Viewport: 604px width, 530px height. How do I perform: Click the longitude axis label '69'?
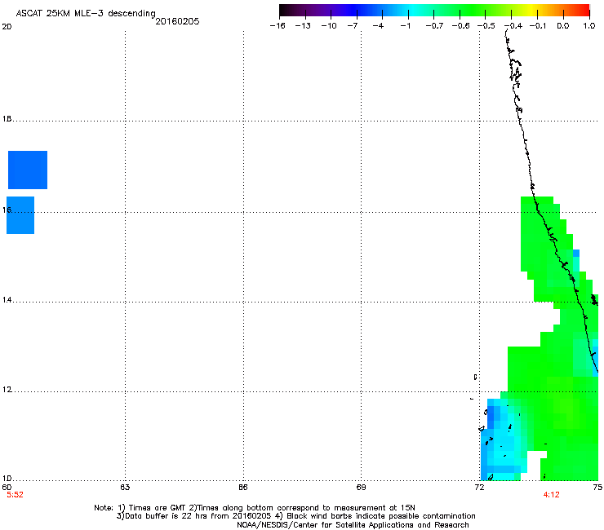click(361, 488)
